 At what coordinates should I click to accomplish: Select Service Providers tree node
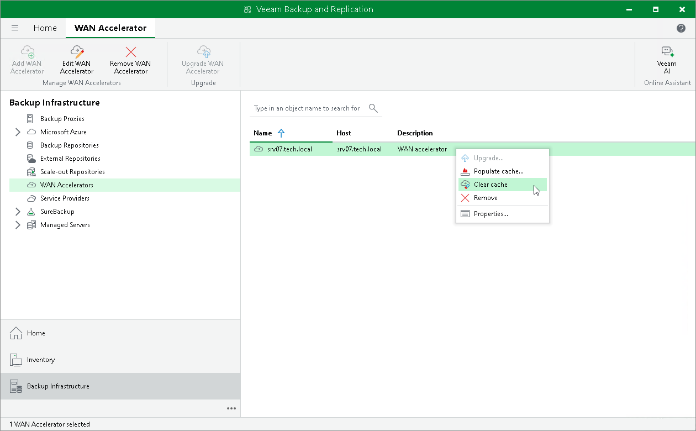click(x=65, y=198)
